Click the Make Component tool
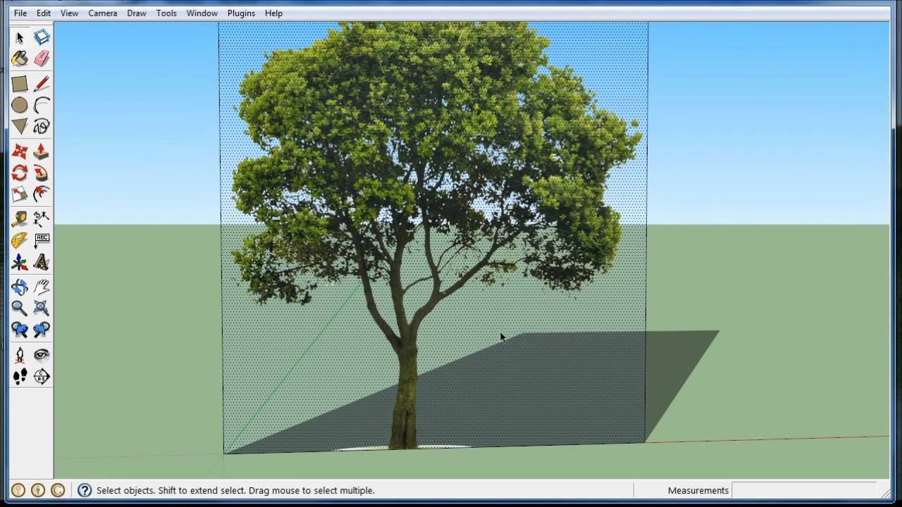This screenshot has width=902, height=507. (x=42, y=37)
